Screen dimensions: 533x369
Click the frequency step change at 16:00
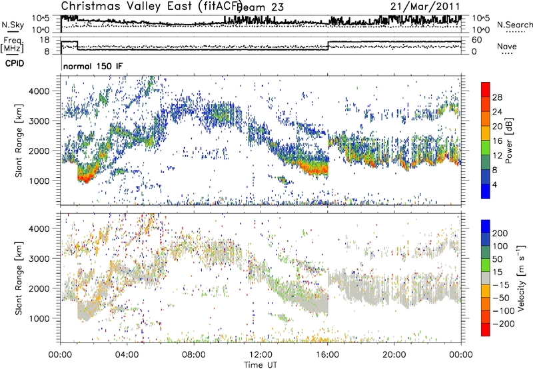click(x=328, y=46)
